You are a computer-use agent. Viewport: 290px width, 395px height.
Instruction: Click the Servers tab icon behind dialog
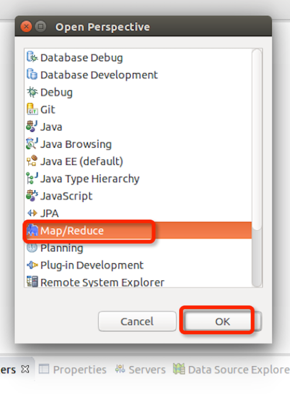[x=120, y=369]
